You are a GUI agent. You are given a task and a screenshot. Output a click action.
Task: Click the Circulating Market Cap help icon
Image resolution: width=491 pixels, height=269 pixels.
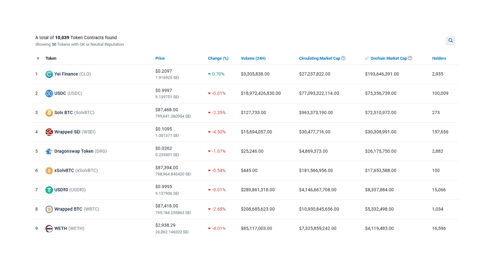tap(343, 58)
